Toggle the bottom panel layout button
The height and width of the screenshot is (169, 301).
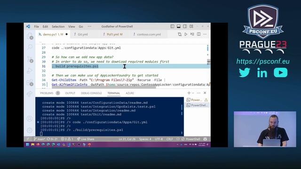pyautogui.click(x=179, y=26)
